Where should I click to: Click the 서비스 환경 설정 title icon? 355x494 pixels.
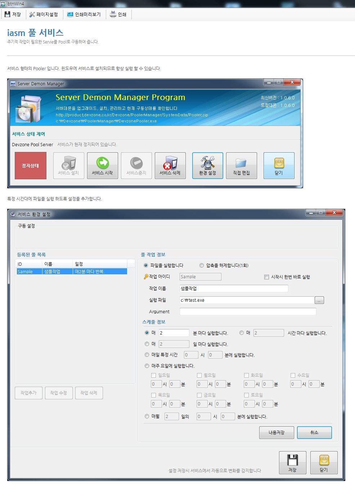click(x=13, y=214)
